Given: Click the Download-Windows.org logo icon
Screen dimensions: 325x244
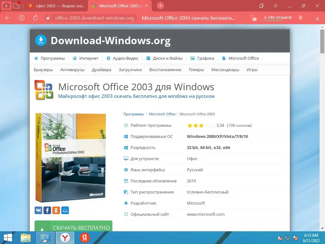Looking at the screenshot, I should pyautogui.click(x=41, y=40).
